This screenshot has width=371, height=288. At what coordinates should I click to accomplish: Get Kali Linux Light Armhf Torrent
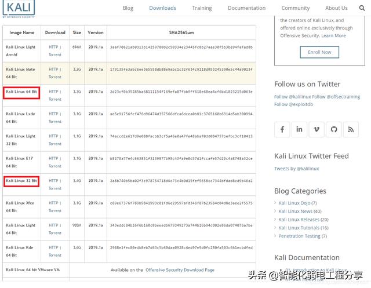click(x=55, y=54)
